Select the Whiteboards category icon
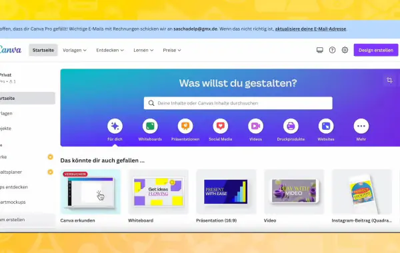 pos(150,126)
